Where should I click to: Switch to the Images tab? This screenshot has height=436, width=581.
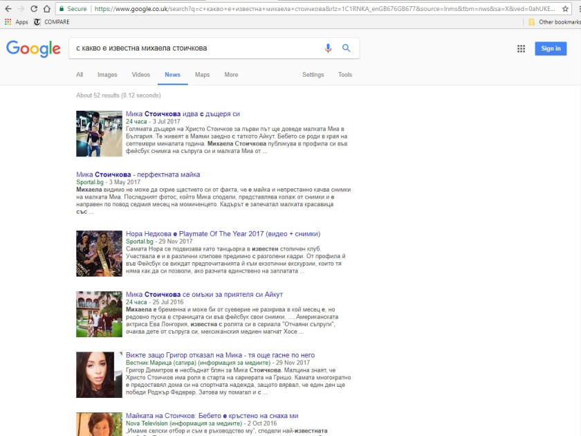(x=107, y=75)
